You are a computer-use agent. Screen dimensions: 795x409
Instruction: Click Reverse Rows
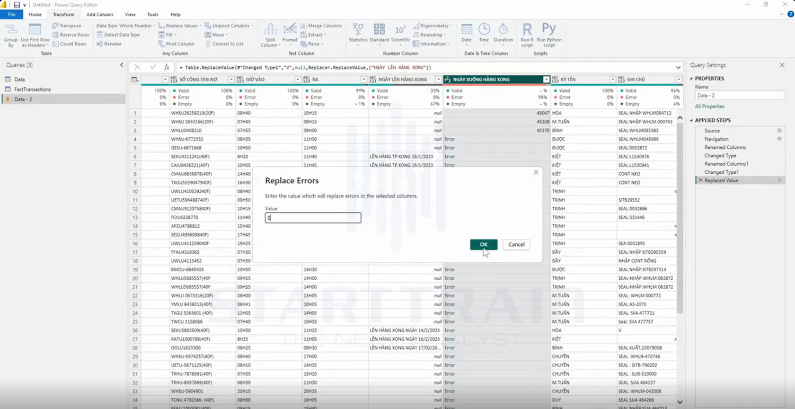pos(70,34)
